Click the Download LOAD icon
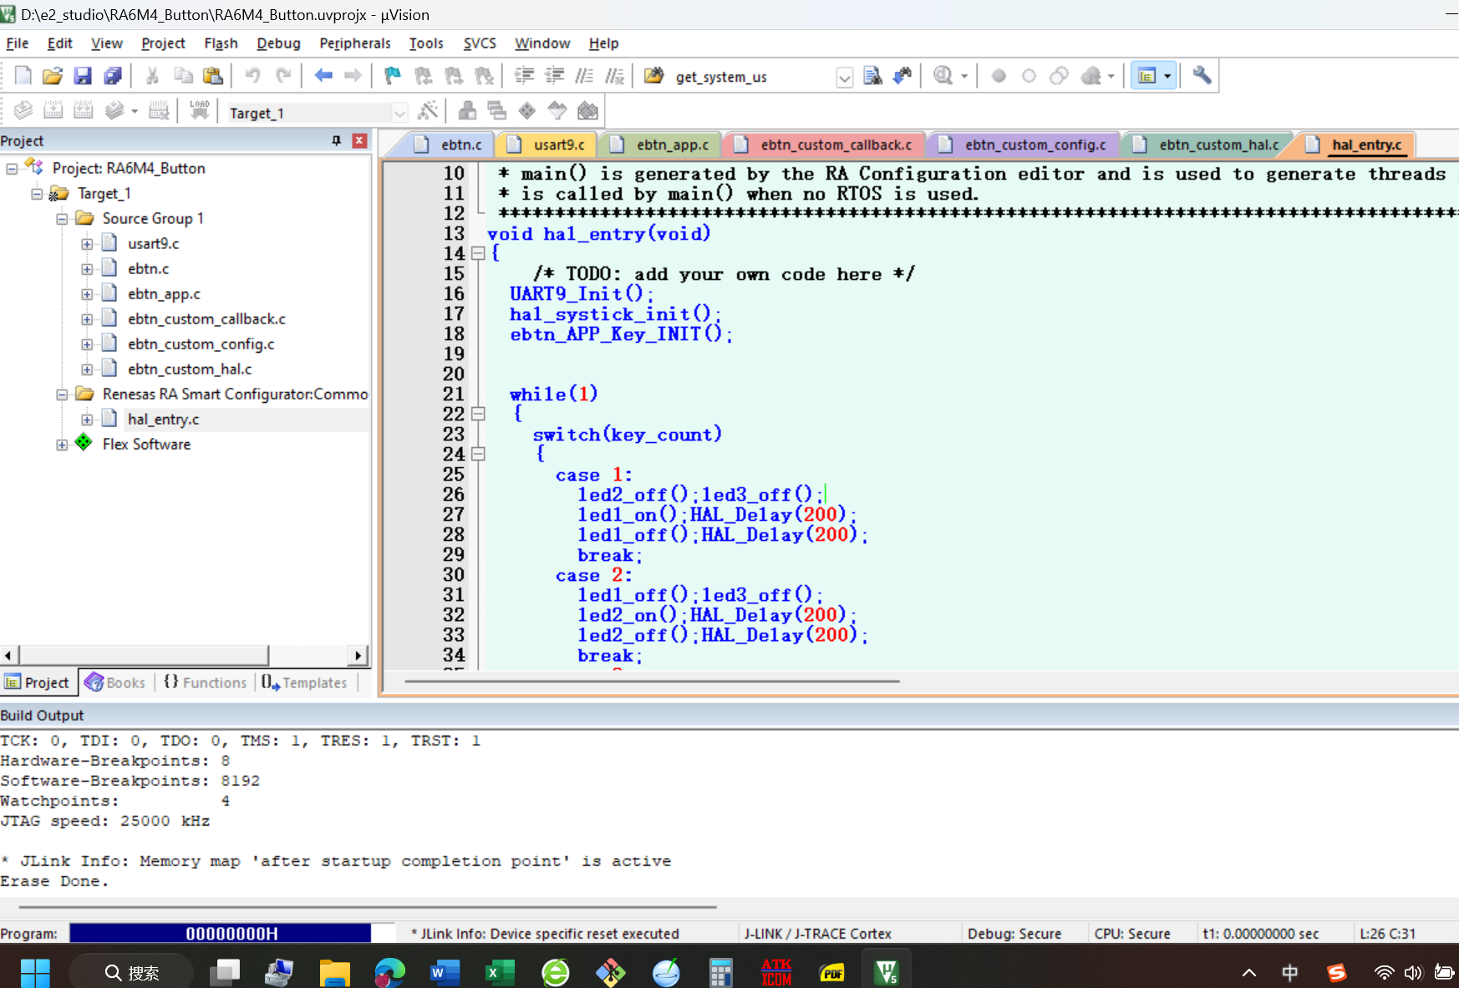 [200, 110]
